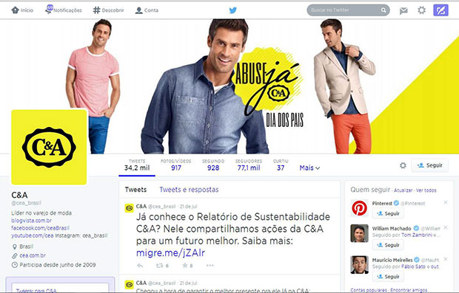The image size is (459, 293).
Task: Open Notificações bell icon
Action: (x=49, y=10)
